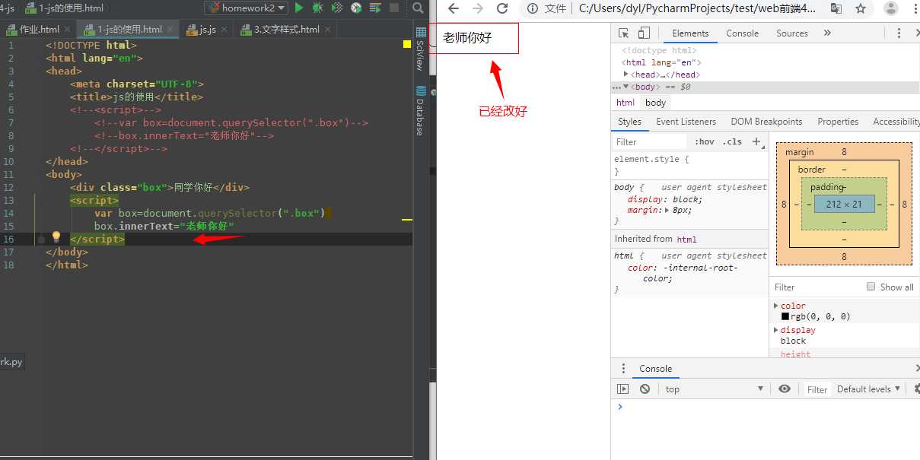Viewport: 920px width, 460px height.
Task: Click the yellow lightbulb intention icon
Action: coord(56,237)
